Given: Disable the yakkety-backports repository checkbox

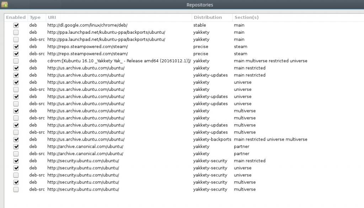Looking at the screenshot, I should [16, 139].
